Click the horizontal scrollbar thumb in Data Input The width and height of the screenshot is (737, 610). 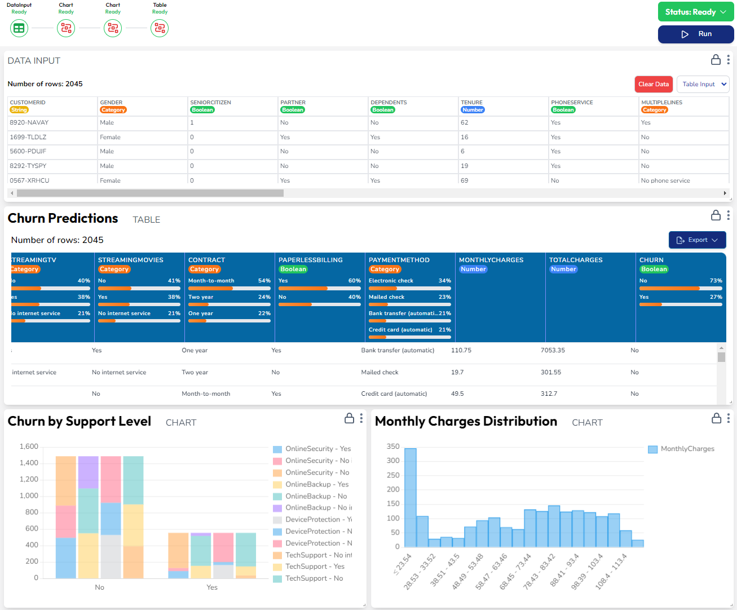tap(150, 193)
